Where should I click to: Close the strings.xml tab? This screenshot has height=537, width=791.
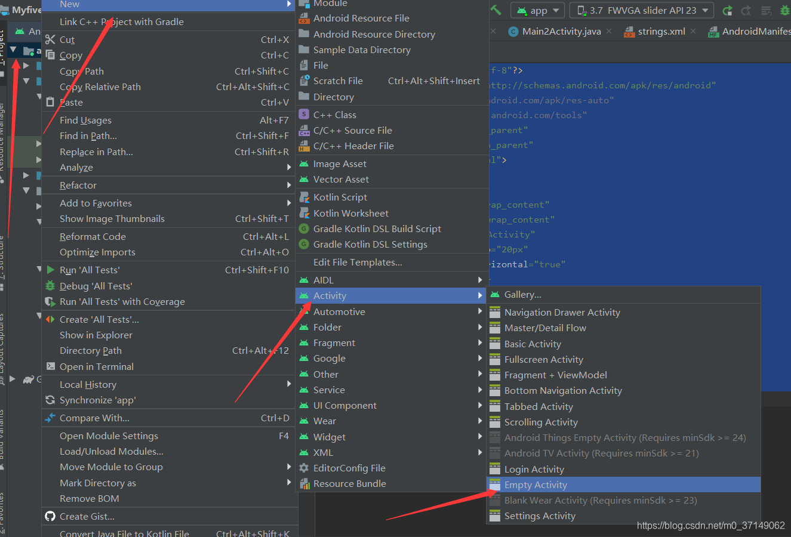pyautogui.click(x=692, y=31)
